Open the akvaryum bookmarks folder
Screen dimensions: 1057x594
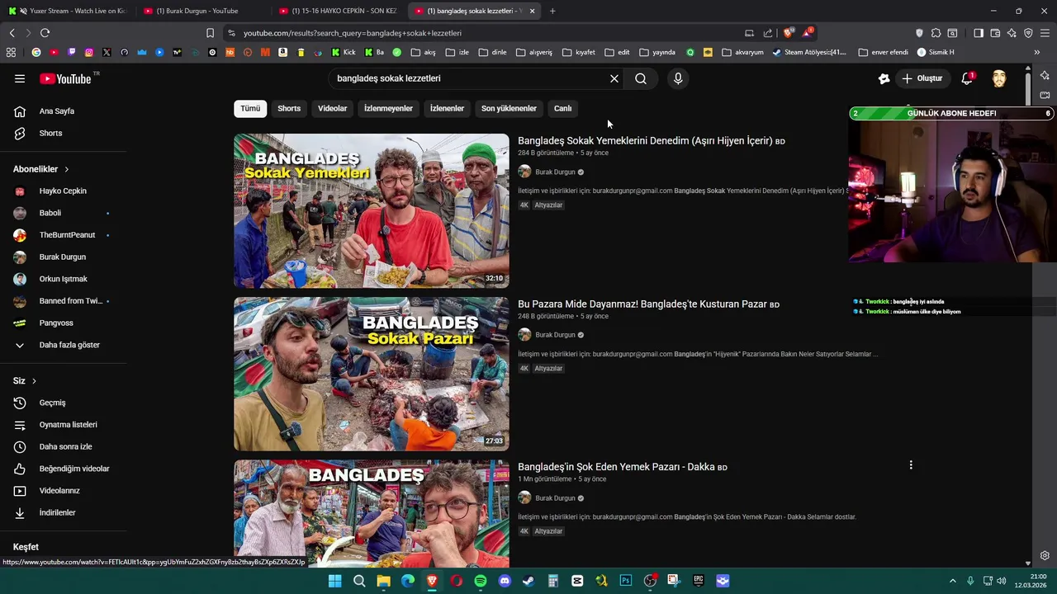[742, 52]
